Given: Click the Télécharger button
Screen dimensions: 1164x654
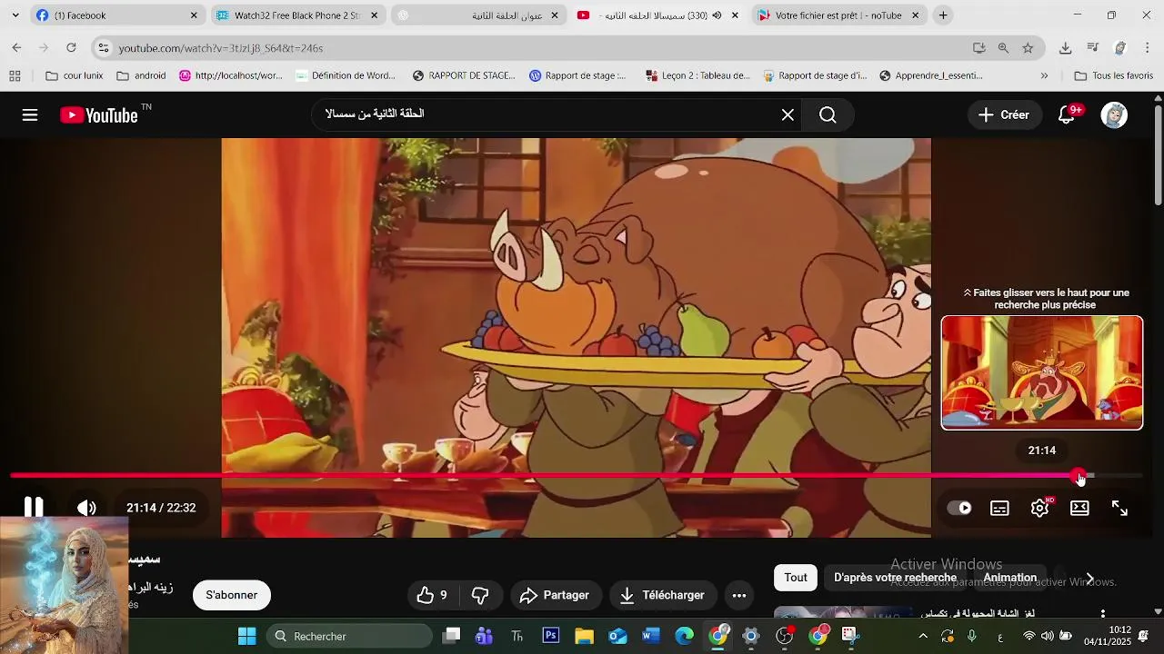Looking at the screenshot, I should point(662,595).
